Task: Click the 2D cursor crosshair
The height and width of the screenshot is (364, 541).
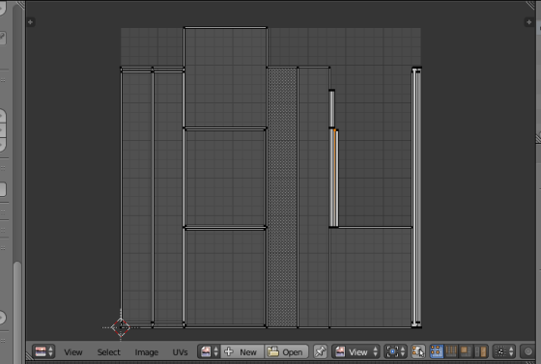Action: 121,327
